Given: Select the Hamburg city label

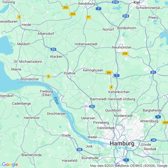Looking at the screenshot, I should pyautogui.click(x=122, y=143).
